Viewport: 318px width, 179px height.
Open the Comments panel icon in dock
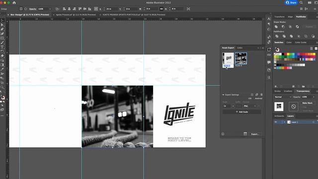269,62
